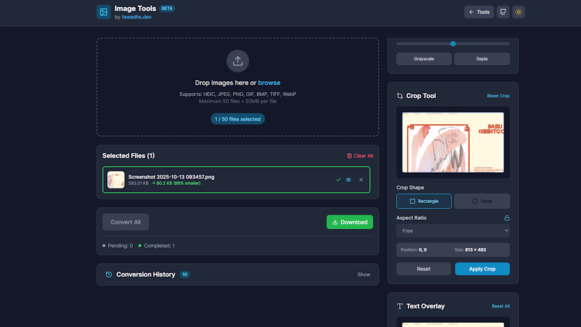Open the Aspect Ratio Free dropdown
This screenshot has width=581, height=327.
tap(453, 231)
